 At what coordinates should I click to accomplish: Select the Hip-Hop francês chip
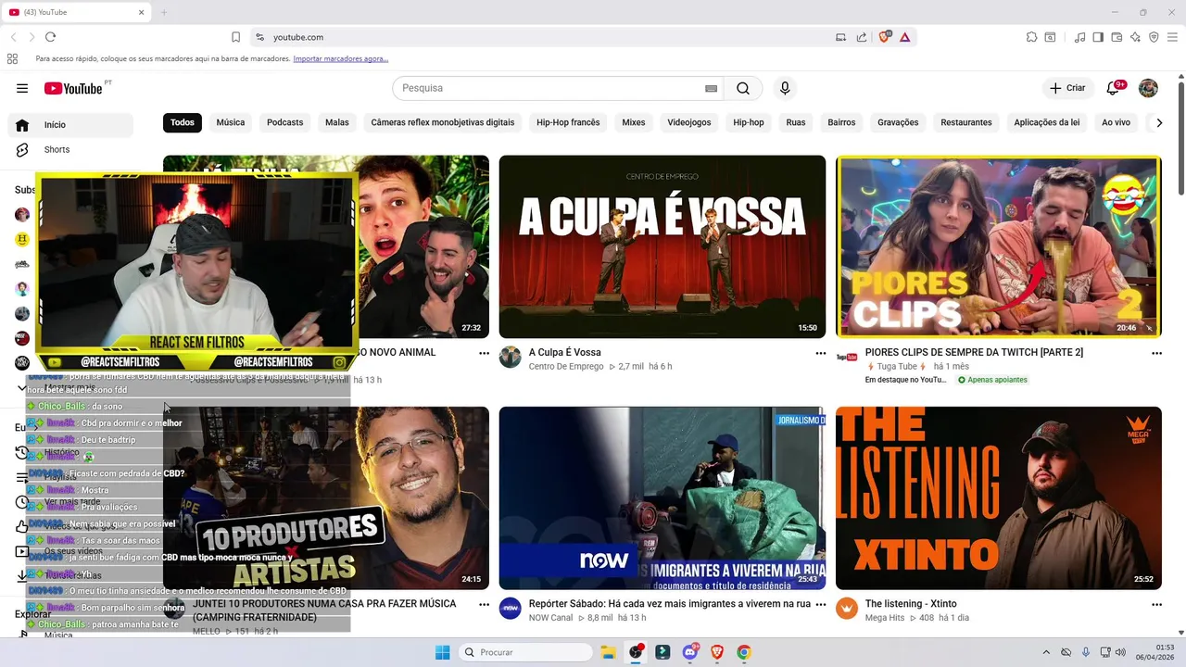tap(568, 122)
